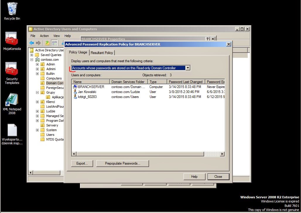Collapse the contoso.com node
The image size is (301, 213).
(x=32, y=60)
